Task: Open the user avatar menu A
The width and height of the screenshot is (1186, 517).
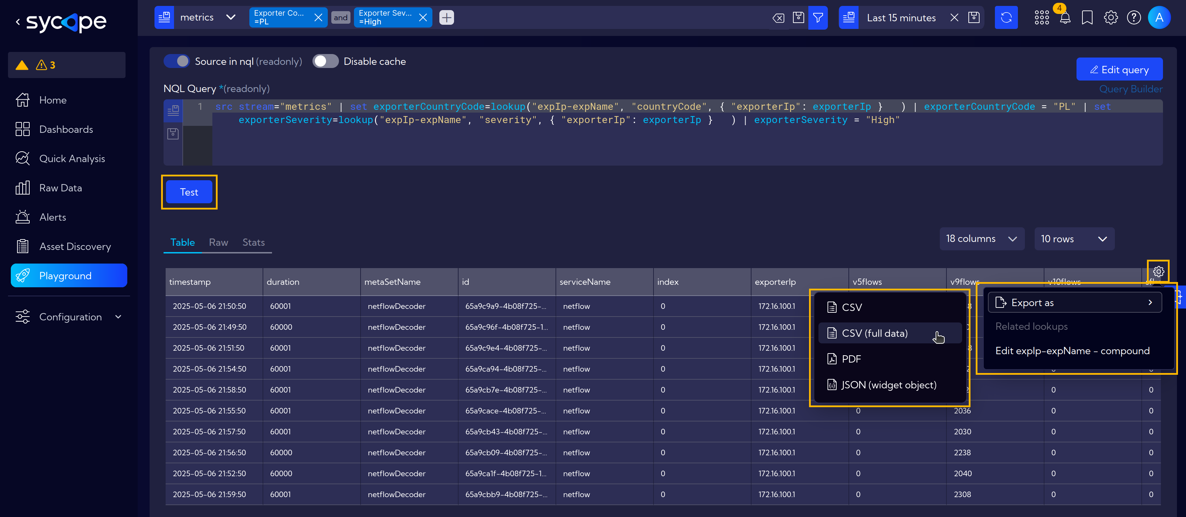Action: (1159, 17)
